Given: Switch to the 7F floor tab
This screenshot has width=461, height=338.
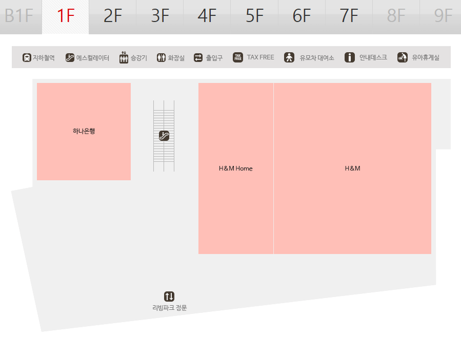Looking at the screenshot, I should click(349, 17).
